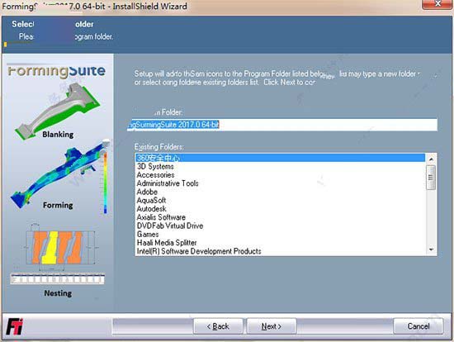
Task: Select Intel(R) Software Development Products entry
Action: point(280,251)
